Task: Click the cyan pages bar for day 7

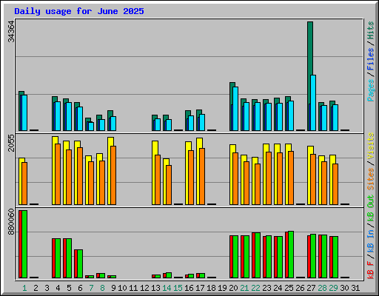Action: click(91, 127)
